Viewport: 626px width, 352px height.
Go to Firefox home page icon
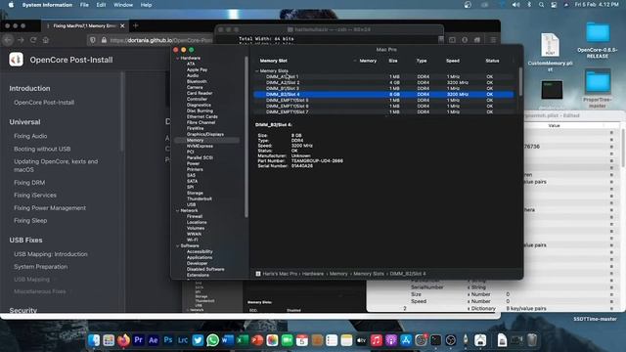coord(46,40)
